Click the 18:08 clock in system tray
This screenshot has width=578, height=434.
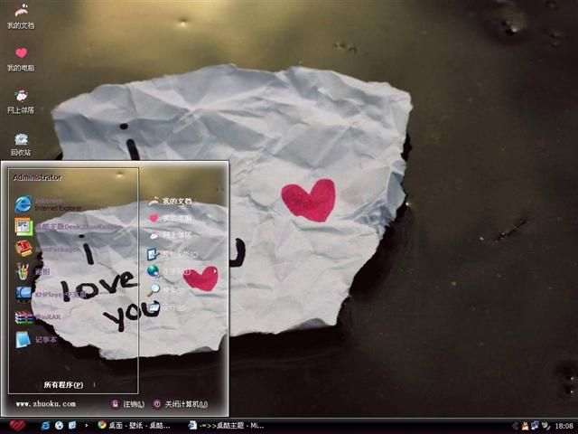tap(564, 425)
